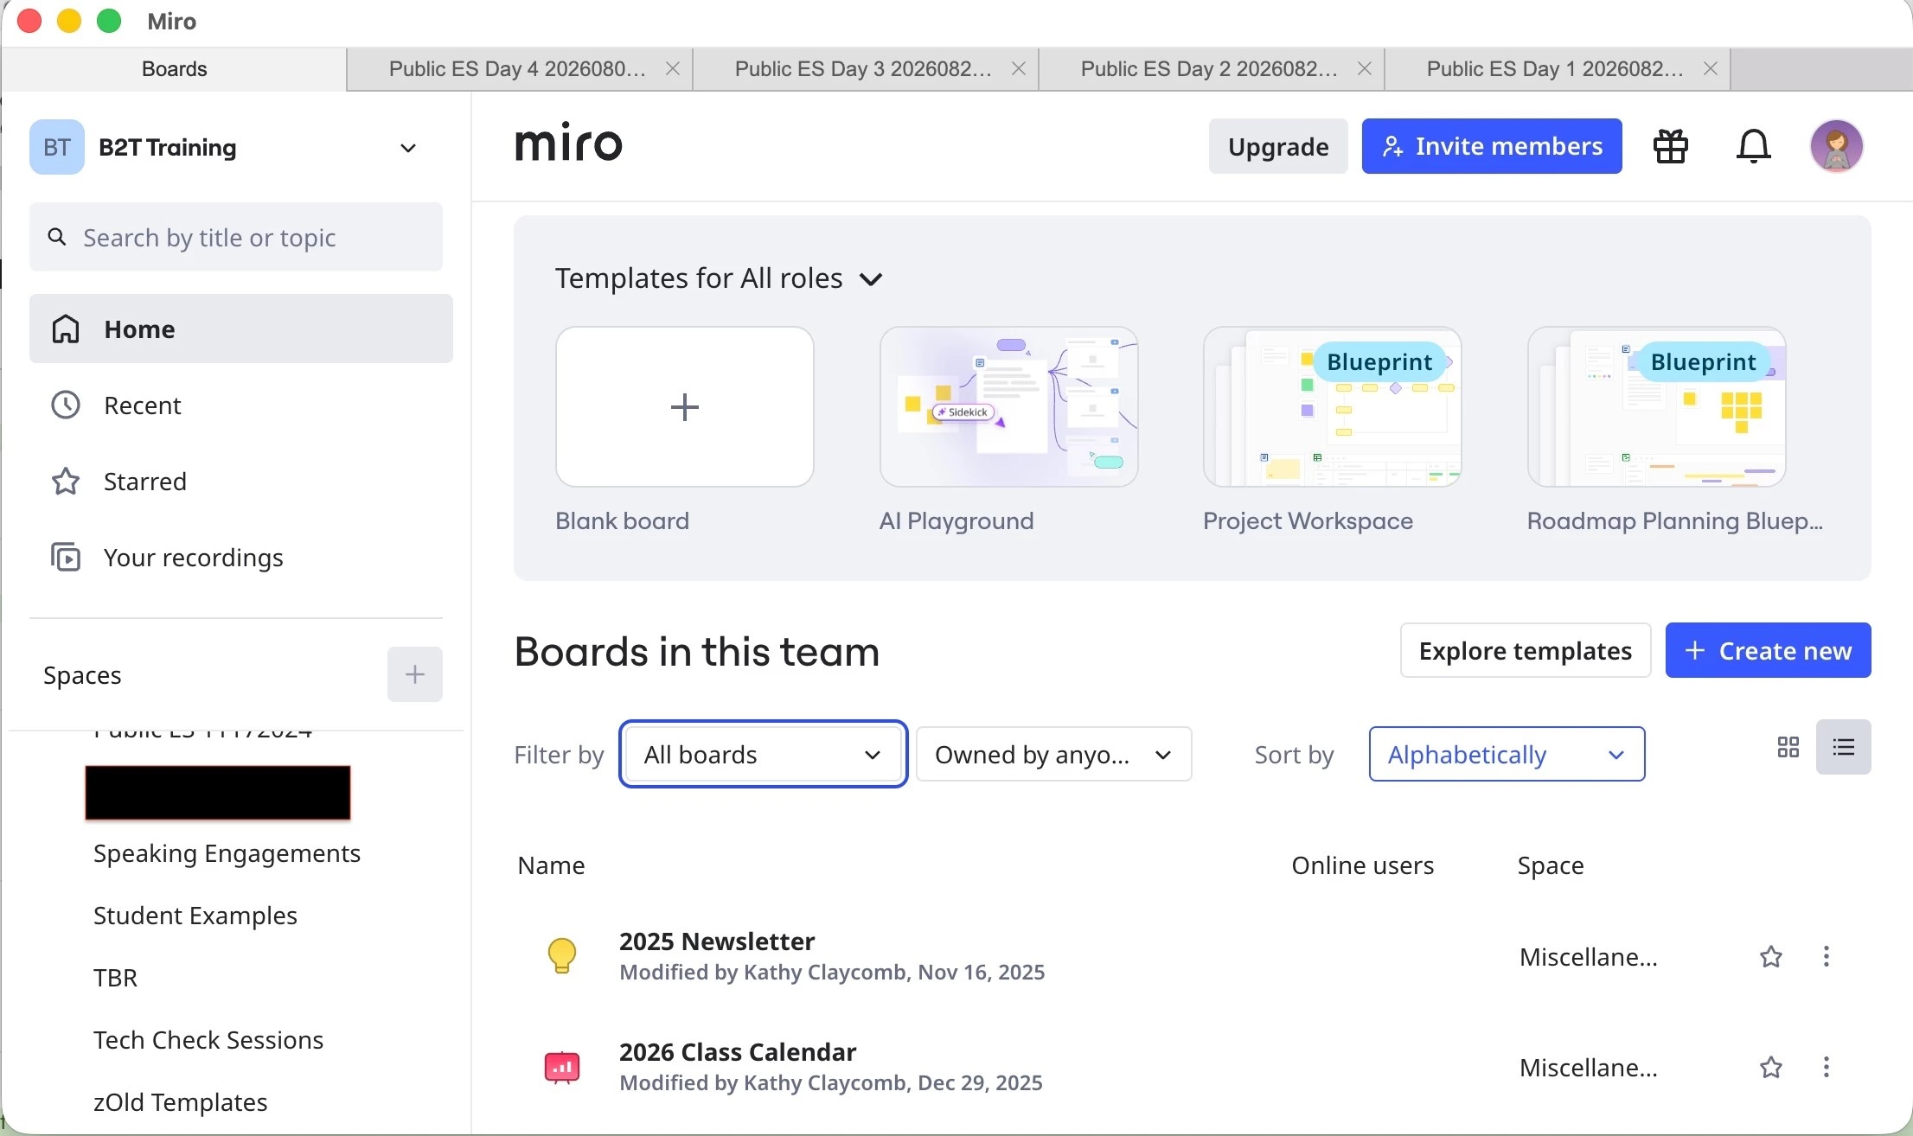Open the Alphabetically sort dropdown

pos(1507,755)
